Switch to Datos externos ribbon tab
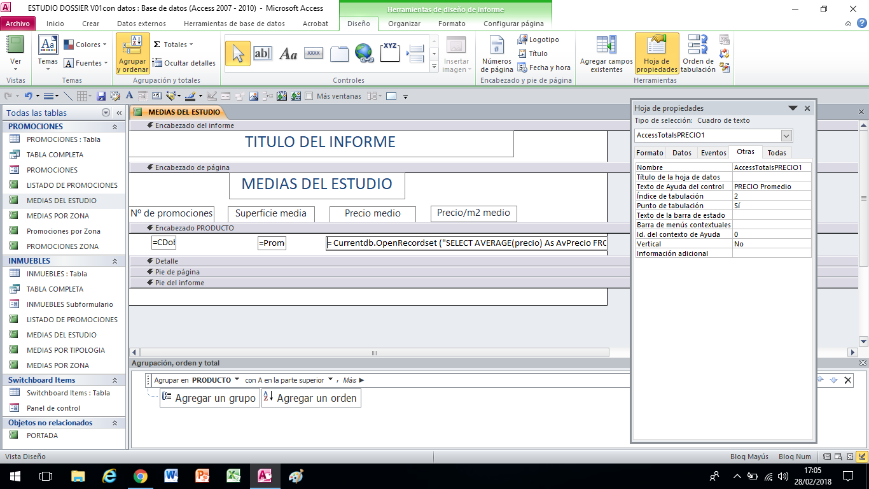The image size is (869, 489). pyautogui.click(x=141, y=24)
